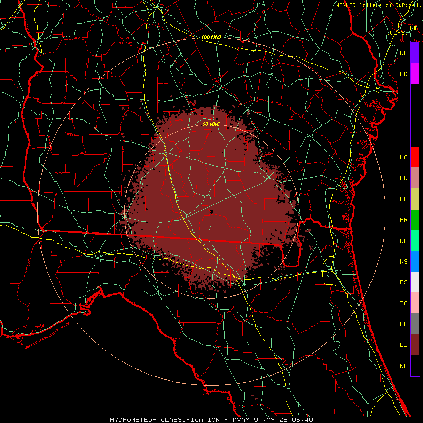Click the RA legend label
The height and width of the screenshot is (423, 423).
(x=404, y=241)
